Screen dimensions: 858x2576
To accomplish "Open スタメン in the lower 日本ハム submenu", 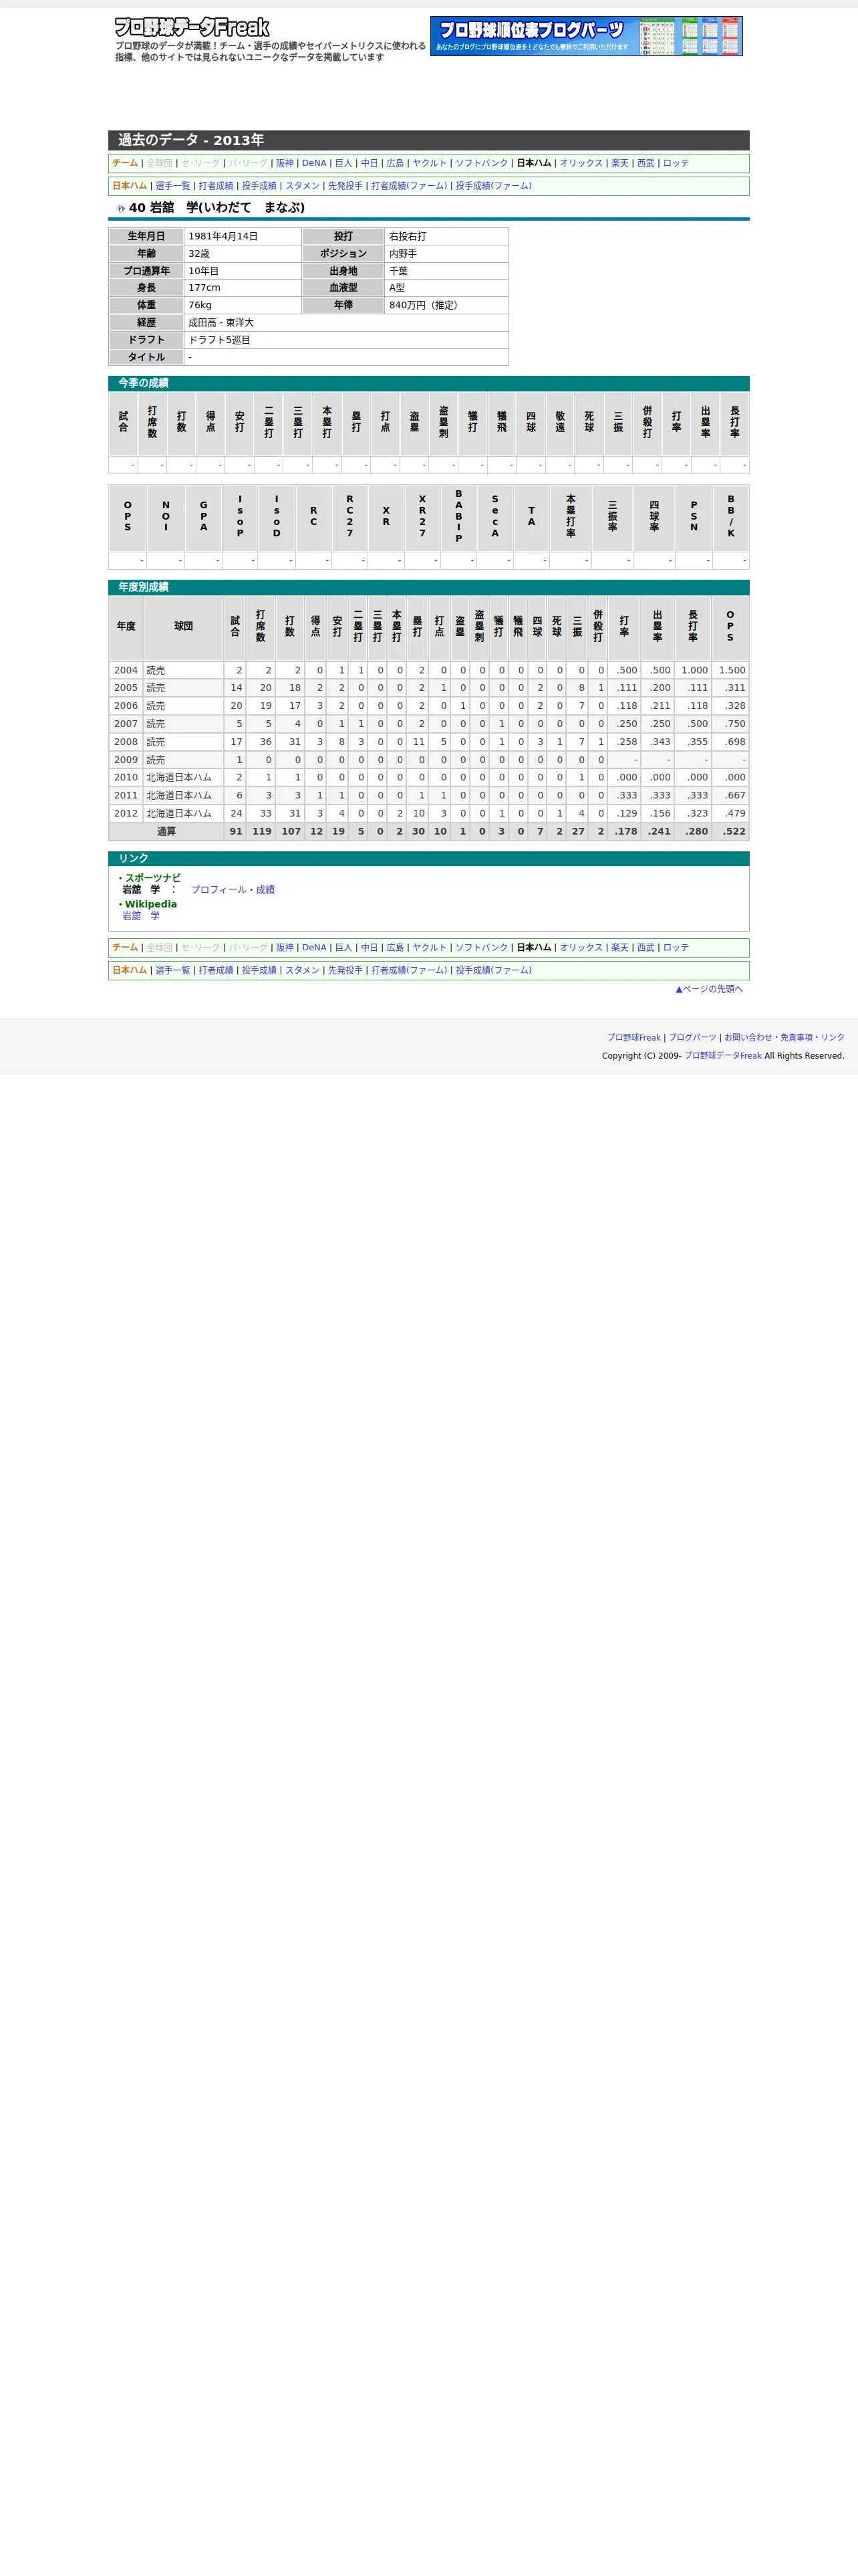I will (303, 970).
